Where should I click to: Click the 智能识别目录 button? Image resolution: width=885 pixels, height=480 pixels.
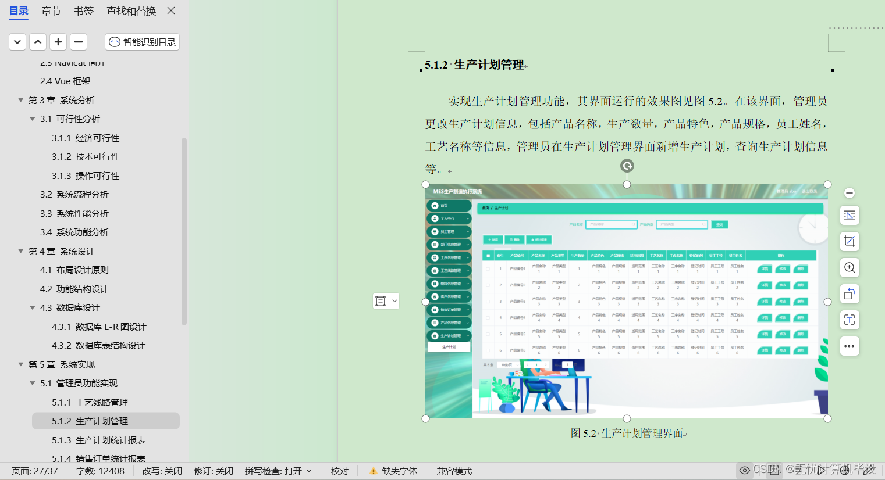(x=142, y=41)
